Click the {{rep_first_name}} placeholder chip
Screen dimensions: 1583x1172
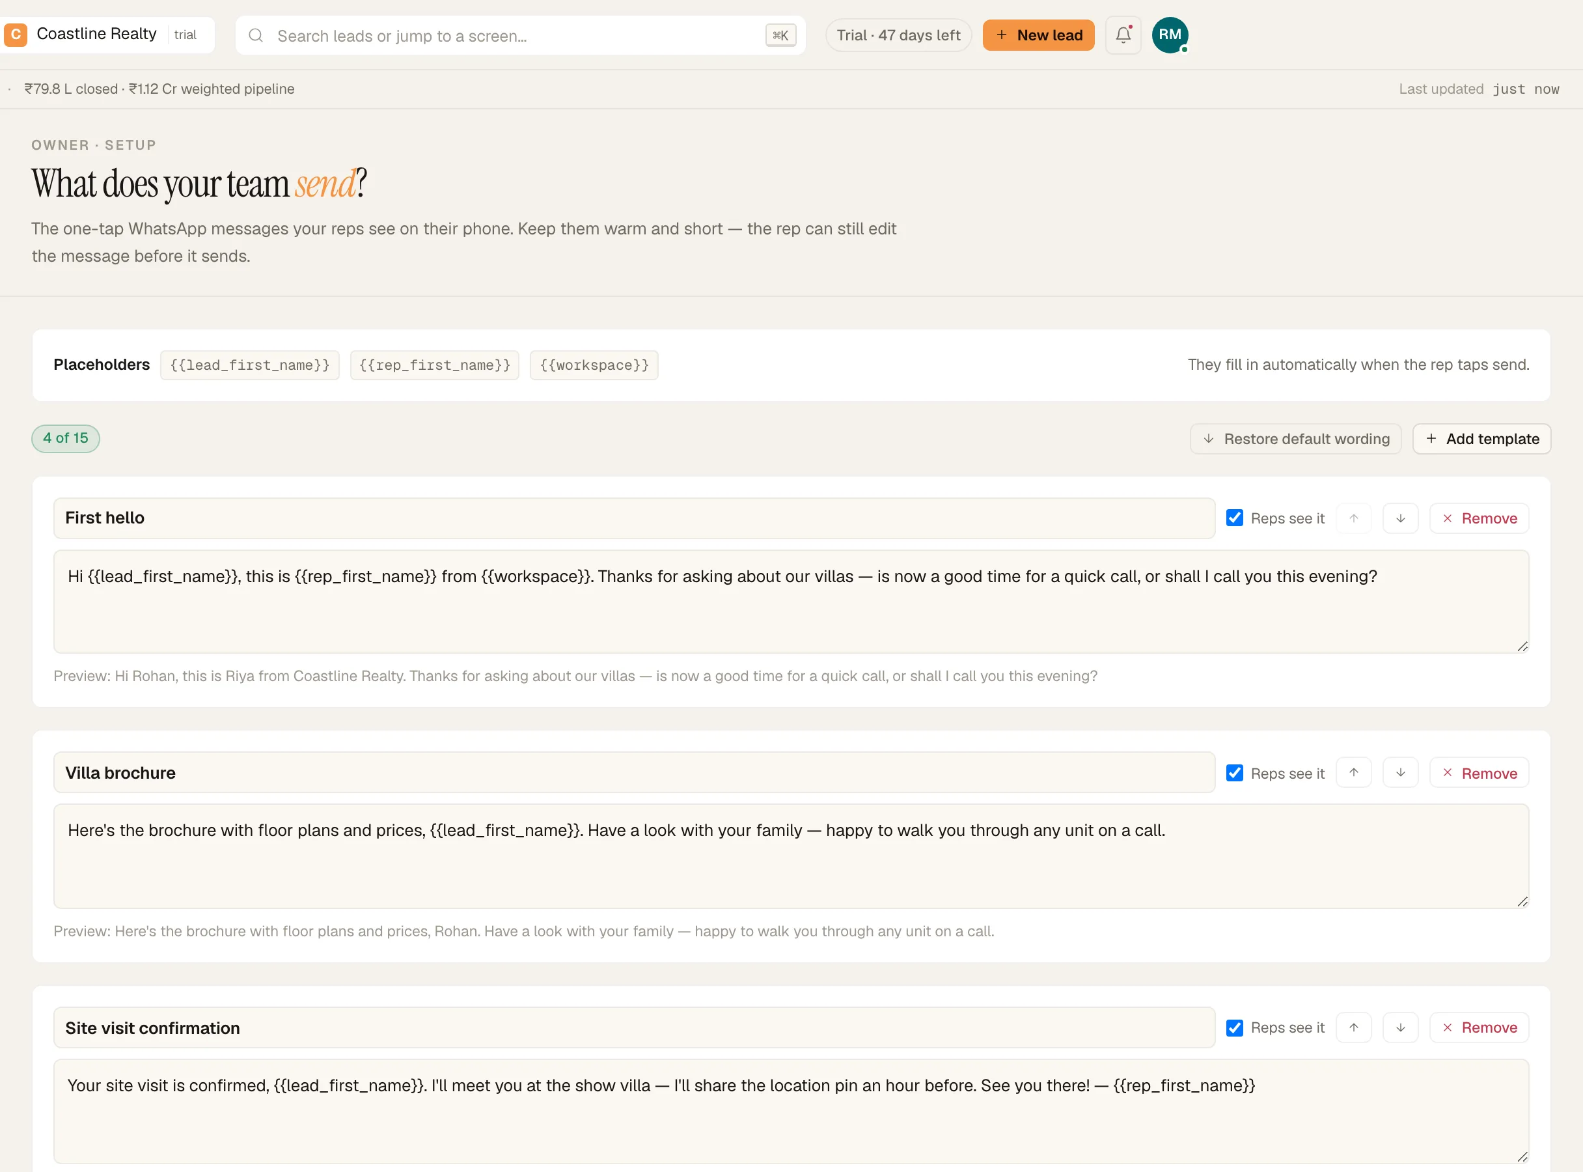[x=435, y=365]
